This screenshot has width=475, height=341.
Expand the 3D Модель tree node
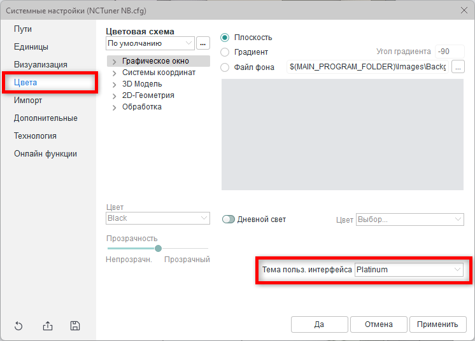point(115,85)
